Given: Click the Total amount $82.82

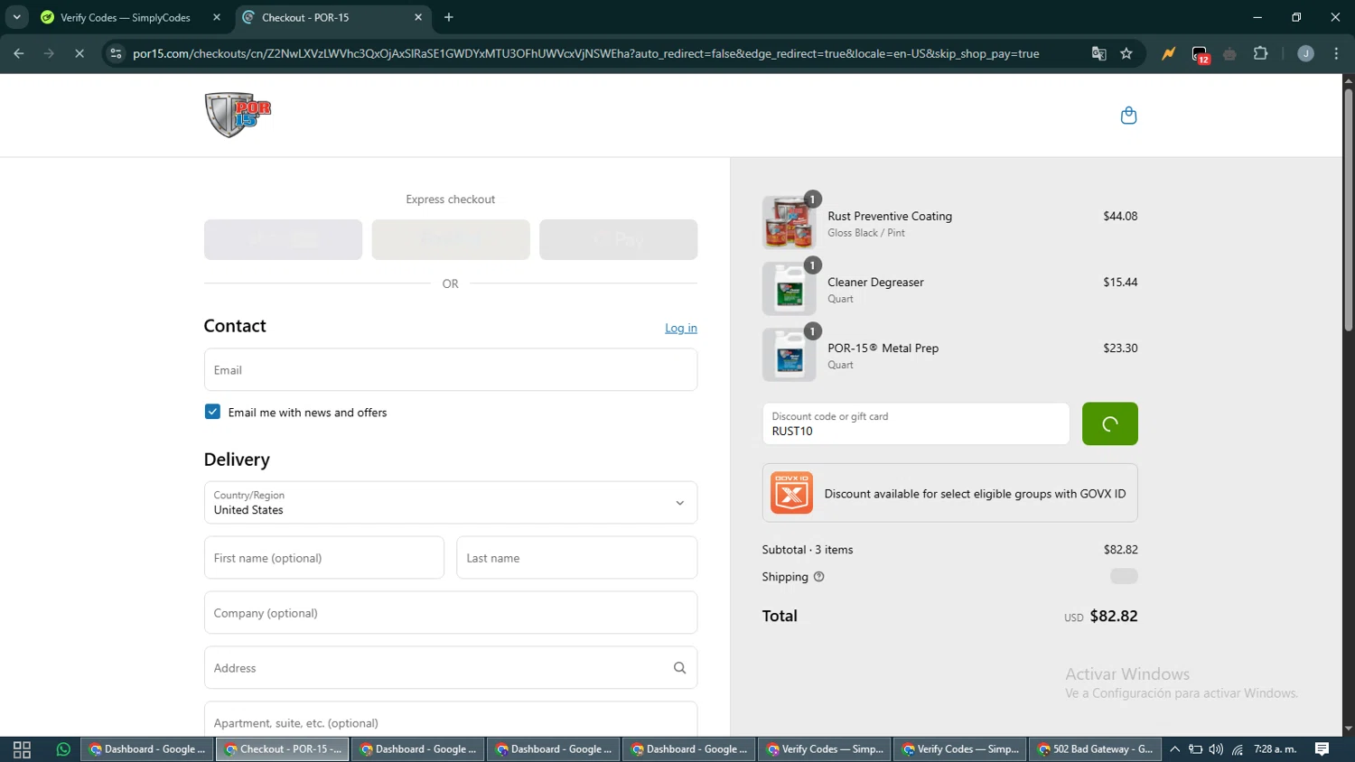Looking at the screenshot, I should pyautogui.click(x=1113, y=616).
